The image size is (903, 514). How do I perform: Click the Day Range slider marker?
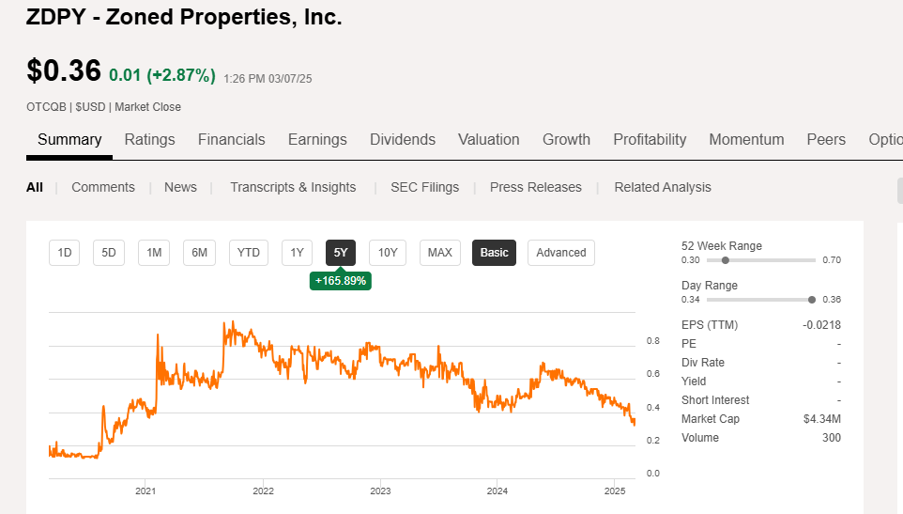pyautogui.click(x=811, y=300)
